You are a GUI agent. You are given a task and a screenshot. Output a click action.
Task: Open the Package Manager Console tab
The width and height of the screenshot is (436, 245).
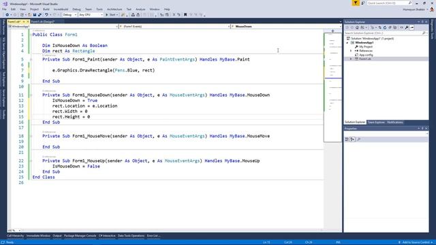click(80, 236)
